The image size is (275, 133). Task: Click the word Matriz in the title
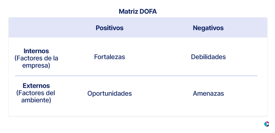[x=128, y=12]
